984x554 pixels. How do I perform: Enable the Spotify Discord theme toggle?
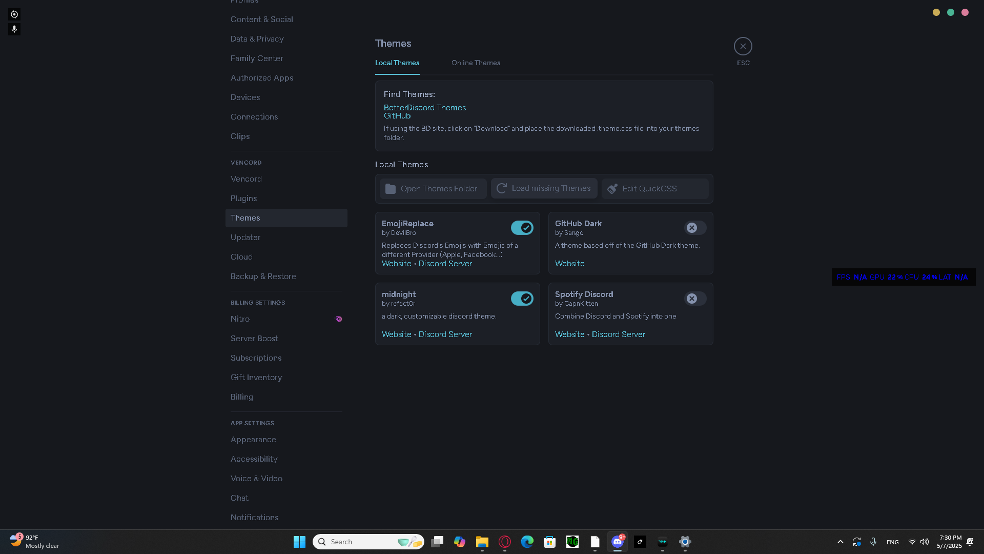[x=695, y=299]
